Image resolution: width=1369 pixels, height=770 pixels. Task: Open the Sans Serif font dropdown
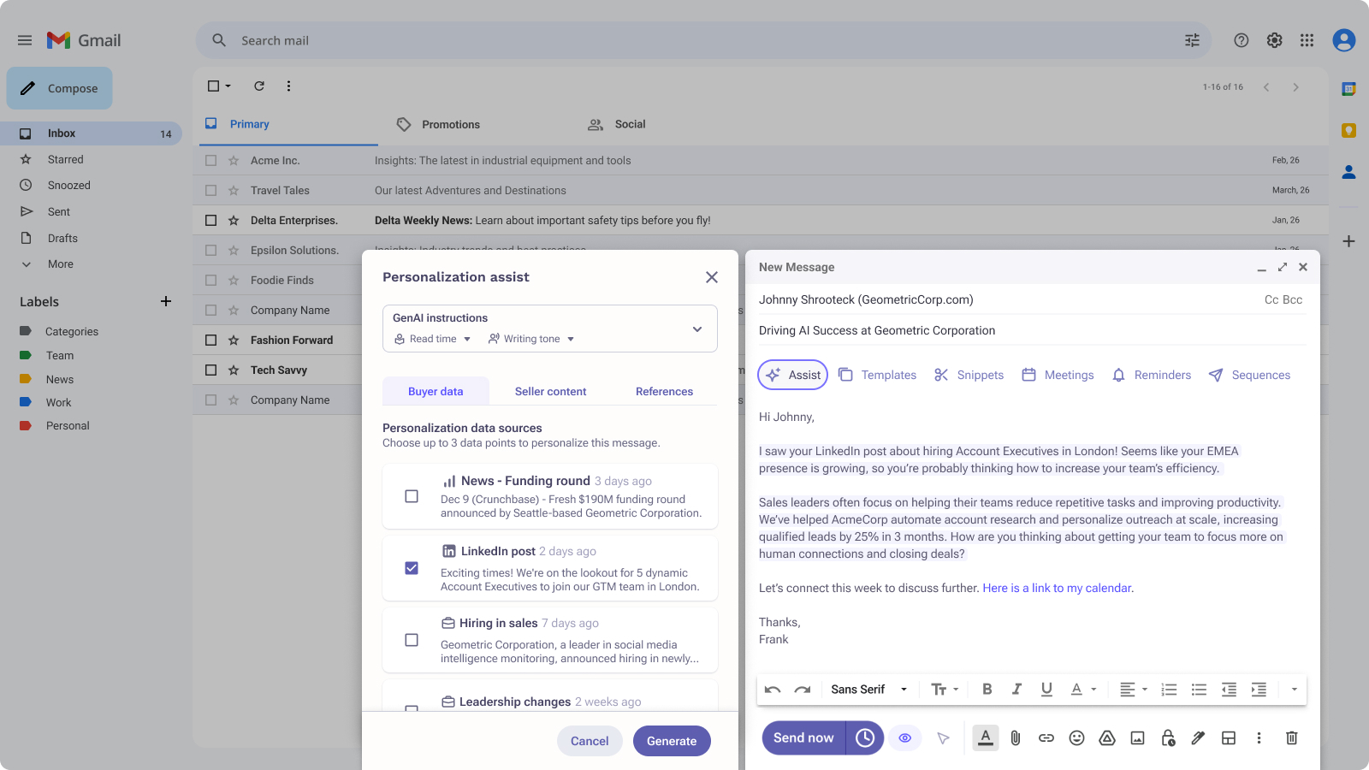[867, 689]
